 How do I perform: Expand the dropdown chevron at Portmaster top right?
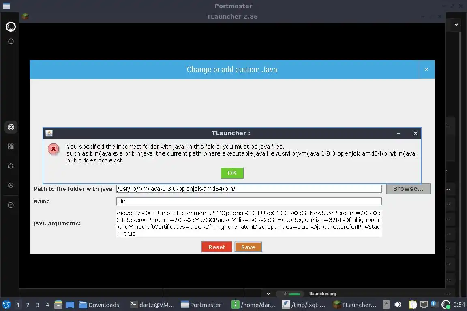click(x=456, y=25)
